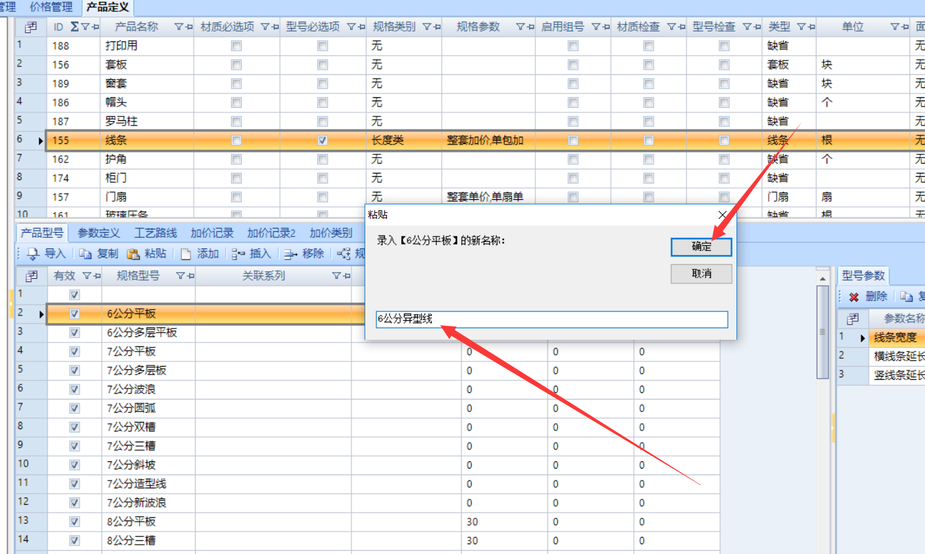Switch to the 工艺路线 tab
The image size is (925, 554).
coord(156,233)
